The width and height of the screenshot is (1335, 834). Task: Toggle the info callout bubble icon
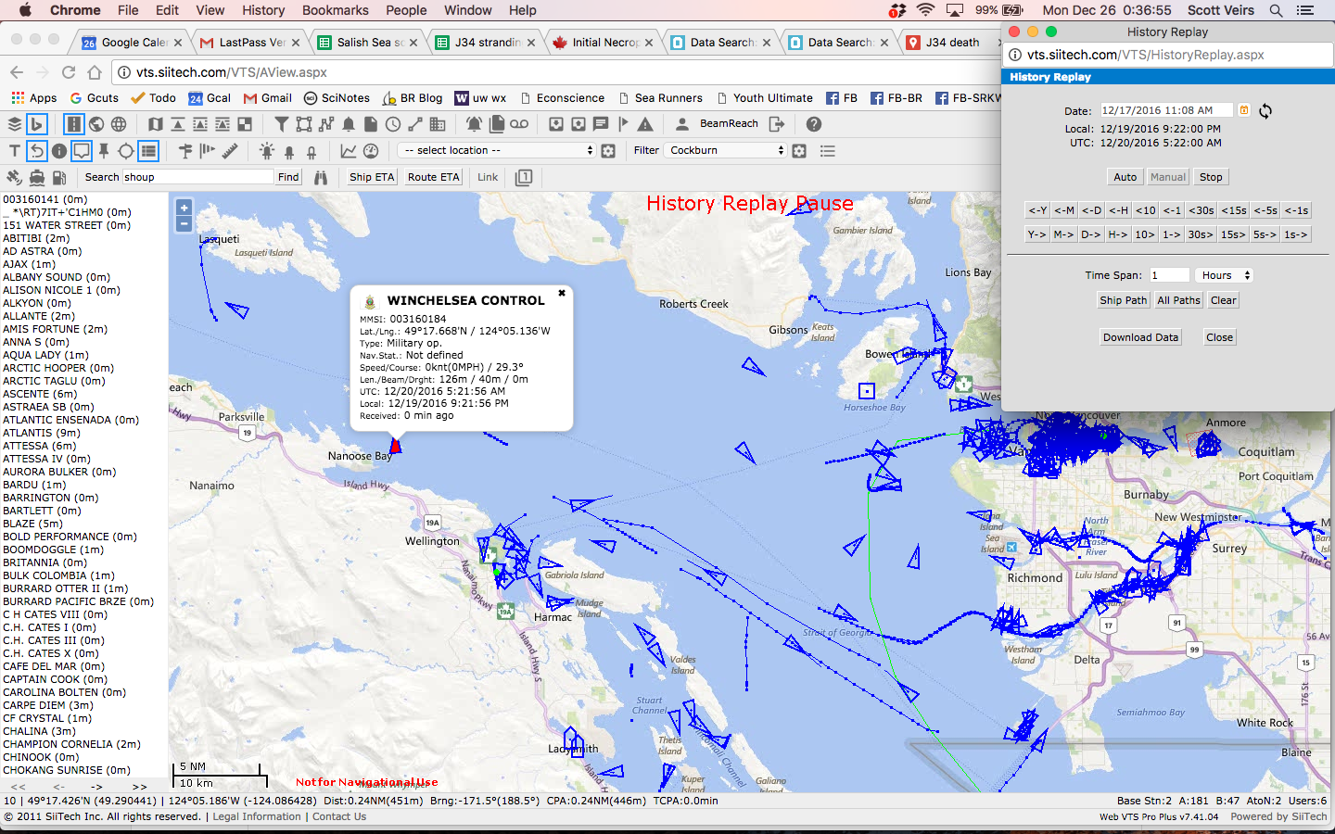click(x=82, y=151)
